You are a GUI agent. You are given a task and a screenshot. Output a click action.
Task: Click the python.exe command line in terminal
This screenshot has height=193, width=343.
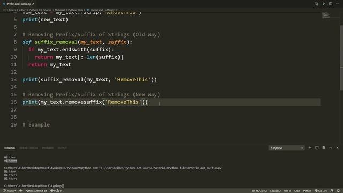(x=114, y=168)
